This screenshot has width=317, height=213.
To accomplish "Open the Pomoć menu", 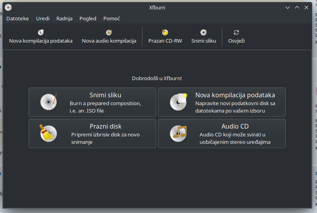I will pos(112,19).
